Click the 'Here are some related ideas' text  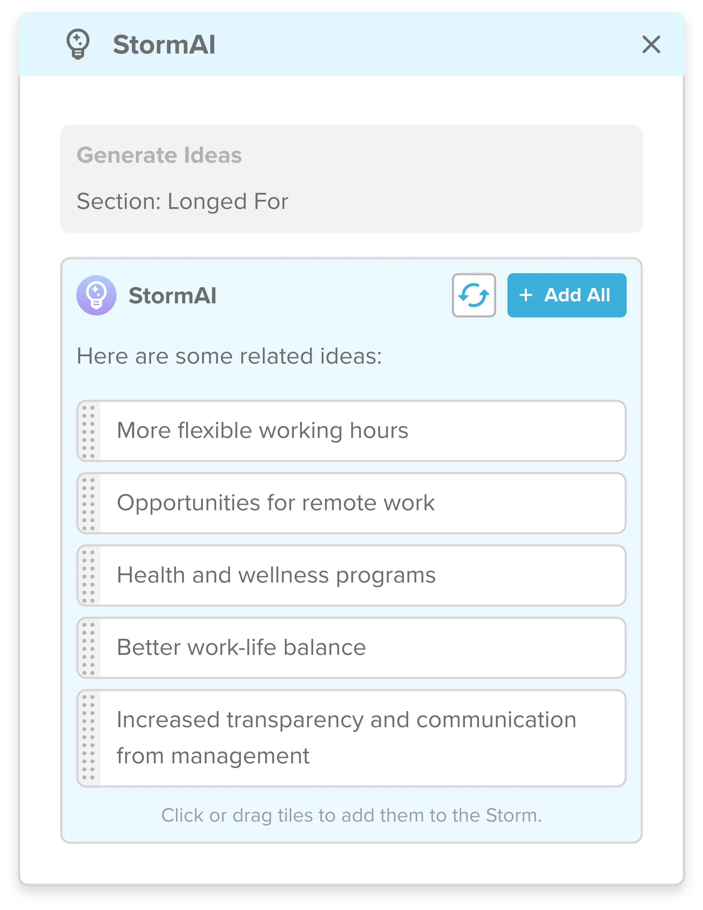(229, 356)
